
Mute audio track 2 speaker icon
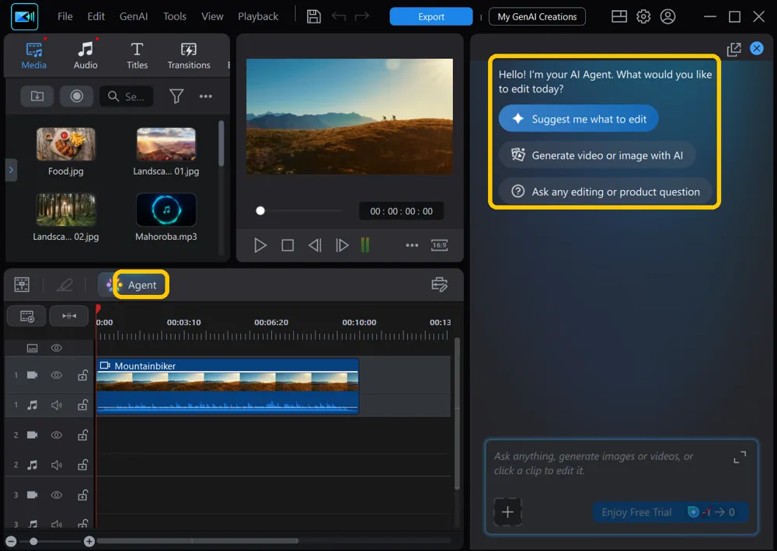57,465
